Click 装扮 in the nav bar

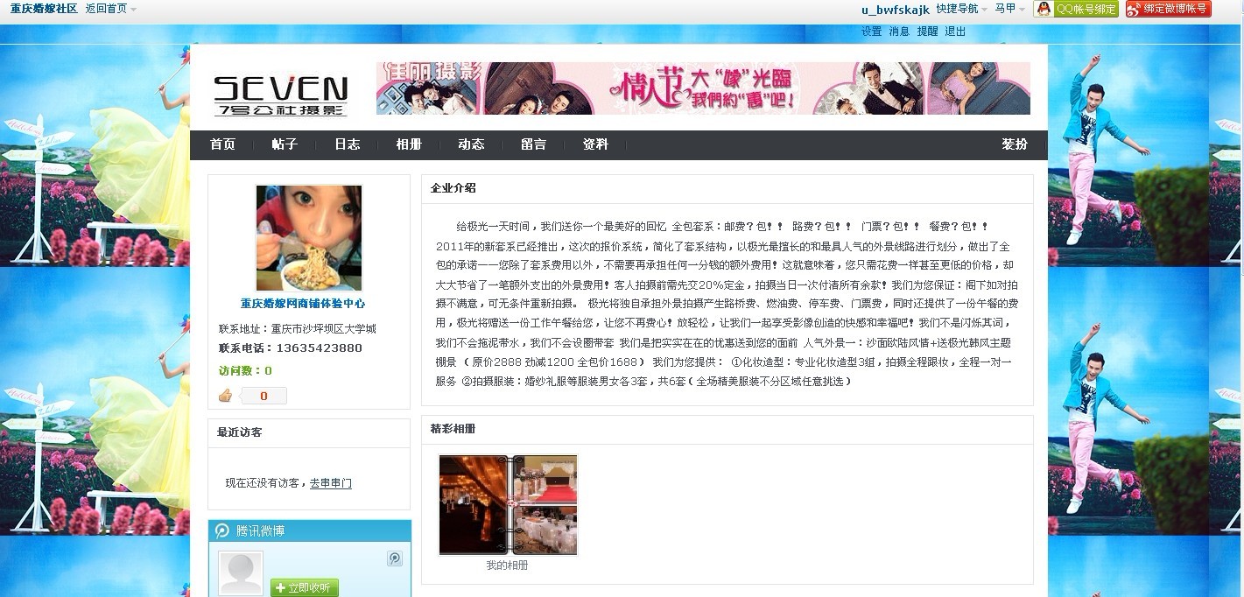click(x=1015, y=144)
